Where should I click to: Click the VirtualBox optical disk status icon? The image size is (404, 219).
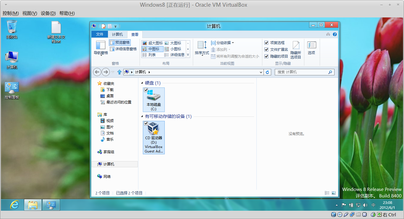point(340,215)
